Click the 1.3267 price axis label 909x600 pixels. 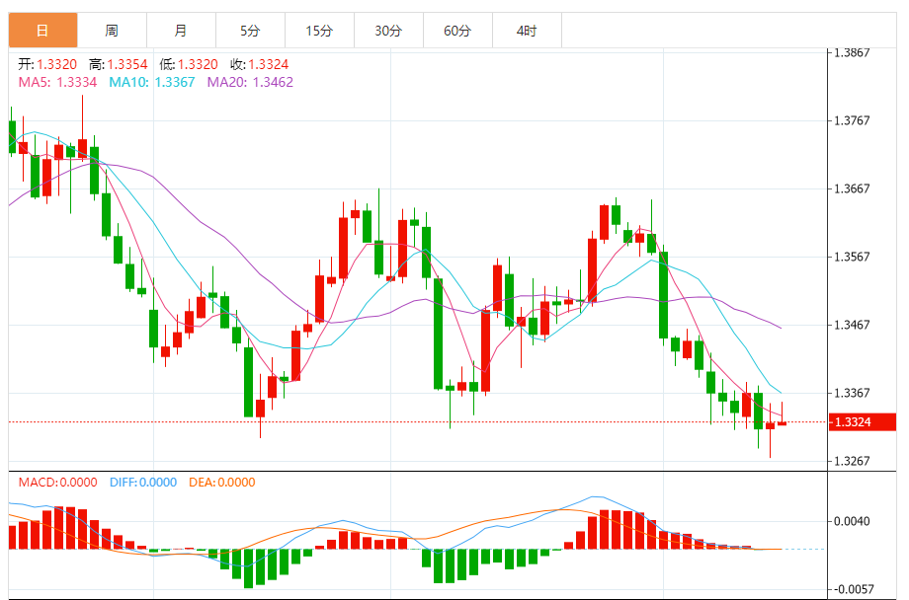852,461
